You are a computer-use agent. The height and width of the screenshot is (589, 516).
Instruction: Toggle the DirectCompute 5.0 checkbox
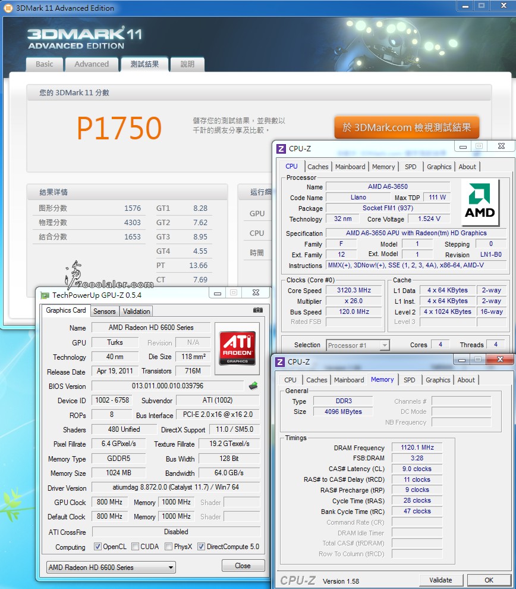202,547
